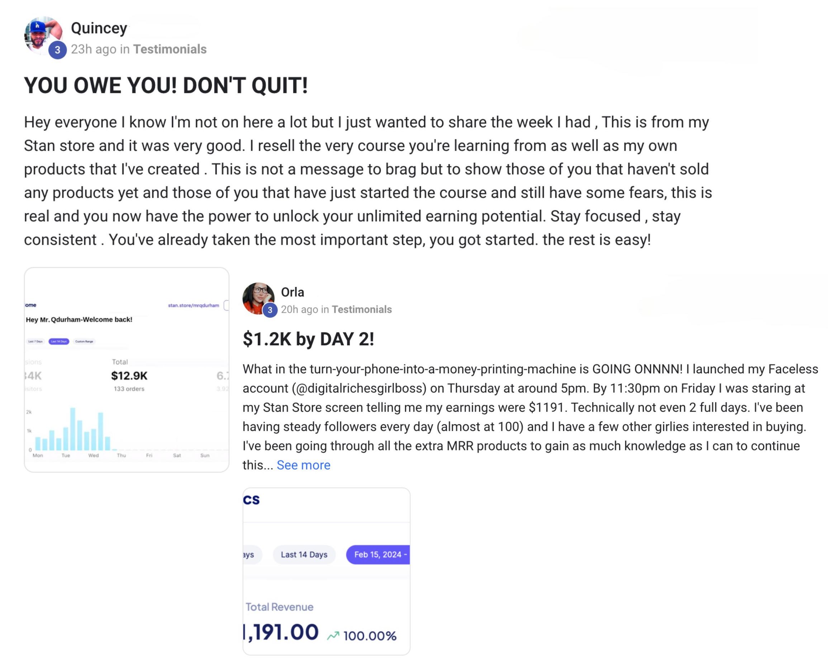Viewport: 828px width, 666px height.
Task: Open post titled YOU OWE YOU! DON'T QUIT!
Action: (166, 85)
